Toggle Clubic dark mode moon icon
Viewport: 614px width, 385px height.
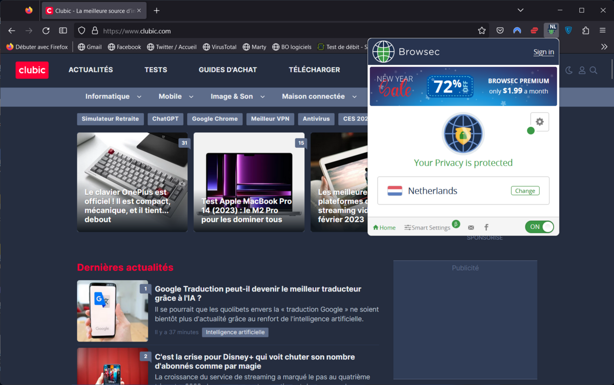tap(569, 70)
